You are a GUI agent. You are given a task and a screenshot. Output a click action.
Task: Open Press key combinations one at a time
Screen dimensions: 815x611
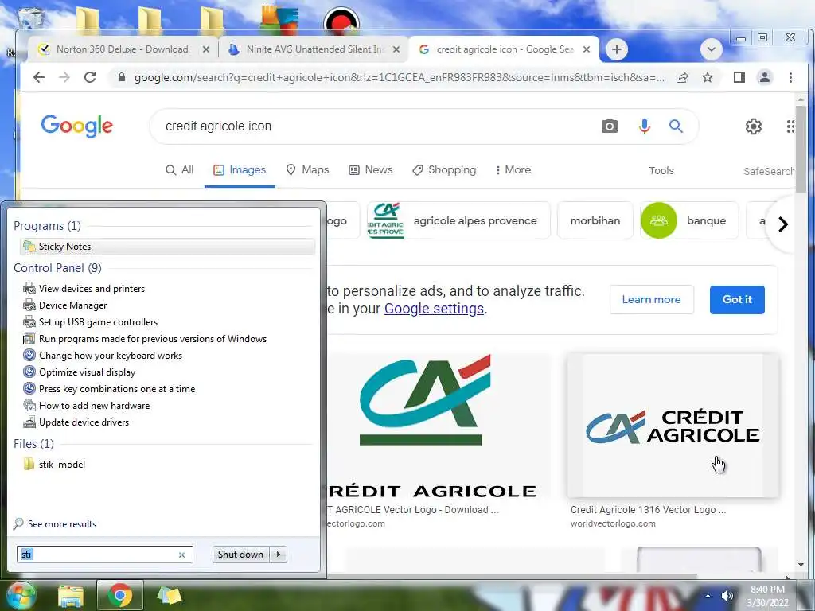pos(117,388)
